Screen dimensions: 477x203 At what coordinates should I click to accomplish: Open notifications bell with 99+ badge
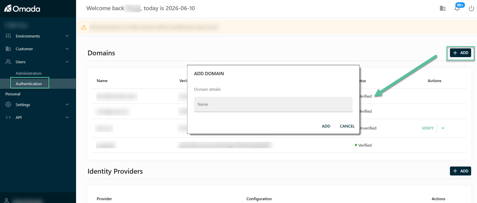pyautogui.click(x=457, y=8)
